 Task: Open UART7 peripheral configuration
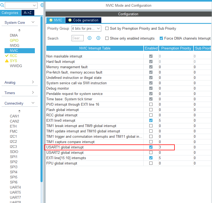15,197
